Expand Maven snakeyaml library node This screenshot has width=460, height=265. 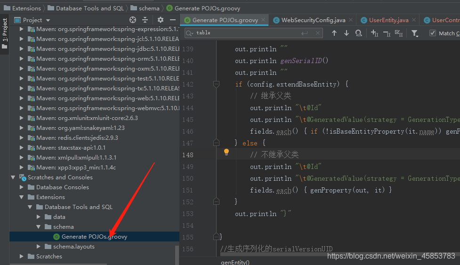click(x=21, y=128)
